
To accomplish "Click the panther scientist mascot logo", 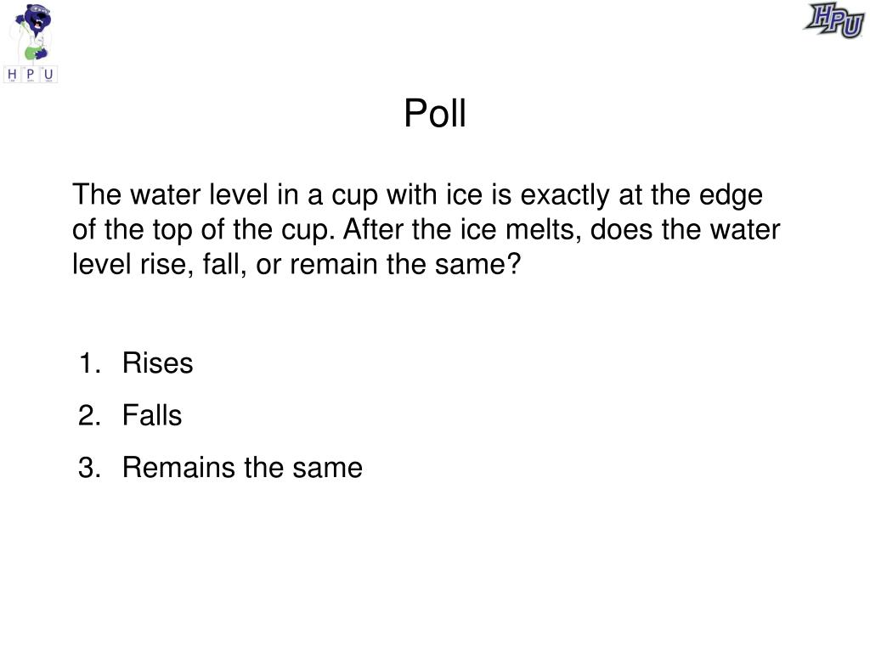I will coord(31,42).
